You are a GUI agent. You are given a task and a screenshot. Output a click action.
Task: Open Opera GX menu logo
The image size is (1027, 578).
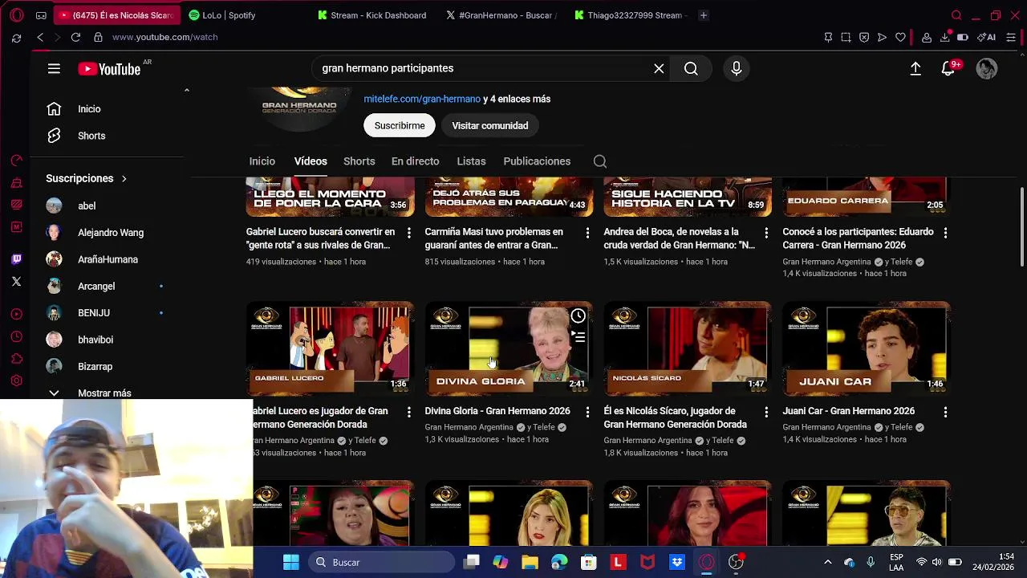click(x=16, y=15)
